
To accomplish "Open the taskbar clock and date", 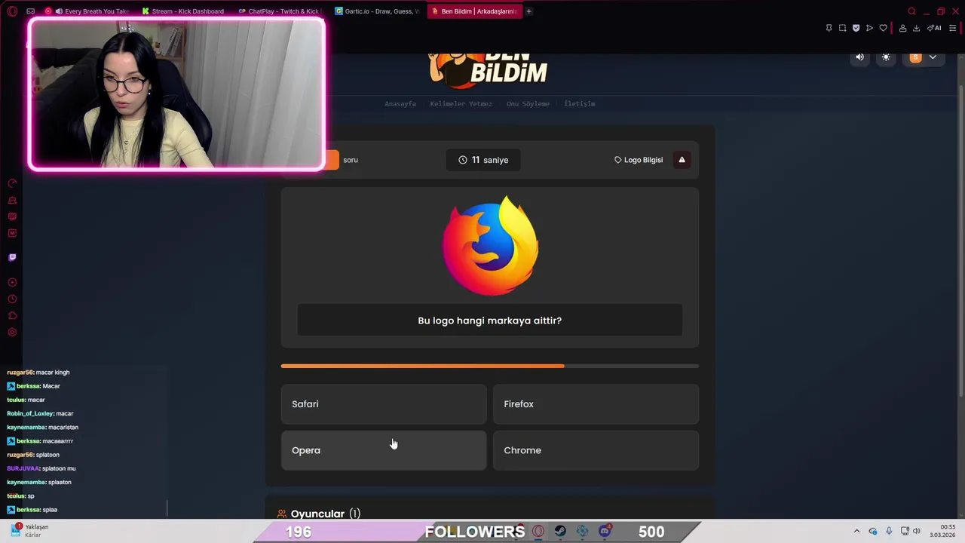I will [x=942, y=531].
